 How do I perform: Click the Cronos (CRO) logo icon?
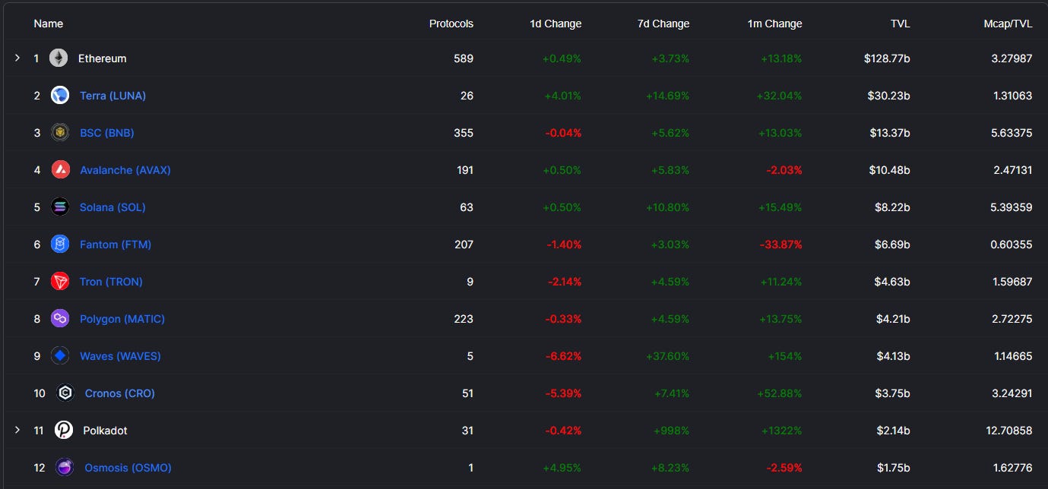[x=65, y=393]
